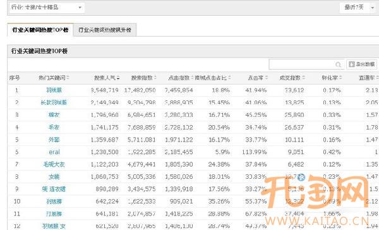Image resolution: width=379 pixels, height=230 pixels.
Task: Open the 棉衣 keyword link
Action: (54, 115)
